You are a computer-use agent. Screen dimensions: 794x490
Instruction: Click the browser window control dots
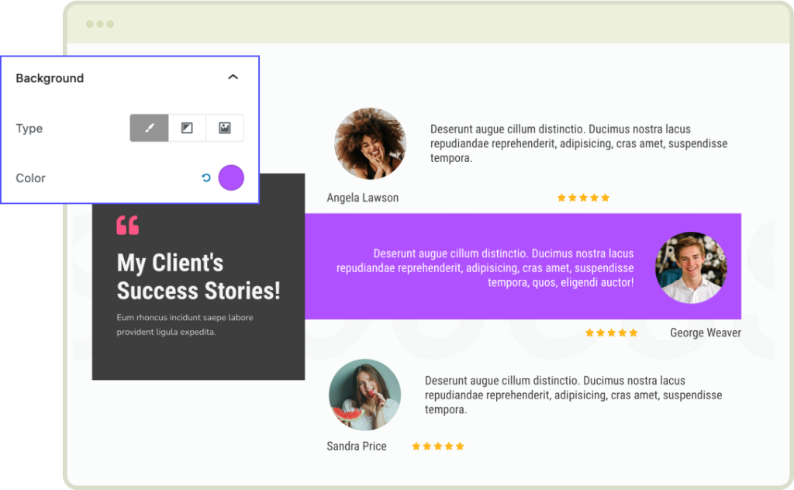click(100, 24)
